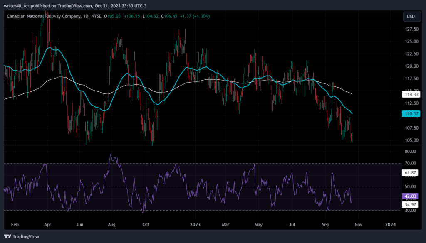Click the 1D interval label

point(86,16)
